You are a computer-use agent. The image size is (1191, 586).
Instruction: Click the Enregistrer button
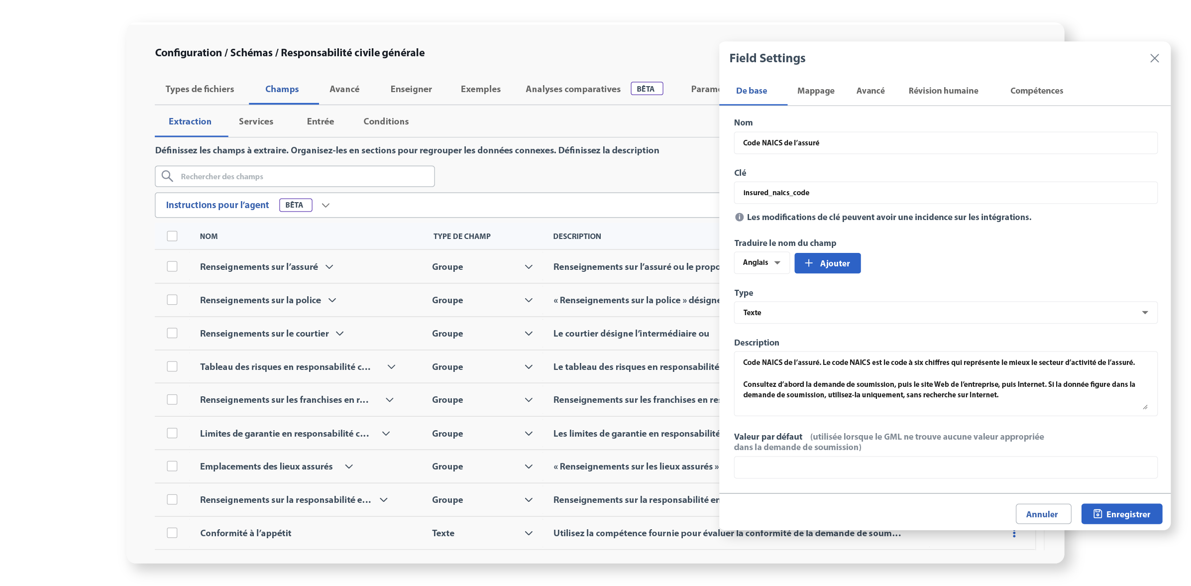coord(1121,514)
